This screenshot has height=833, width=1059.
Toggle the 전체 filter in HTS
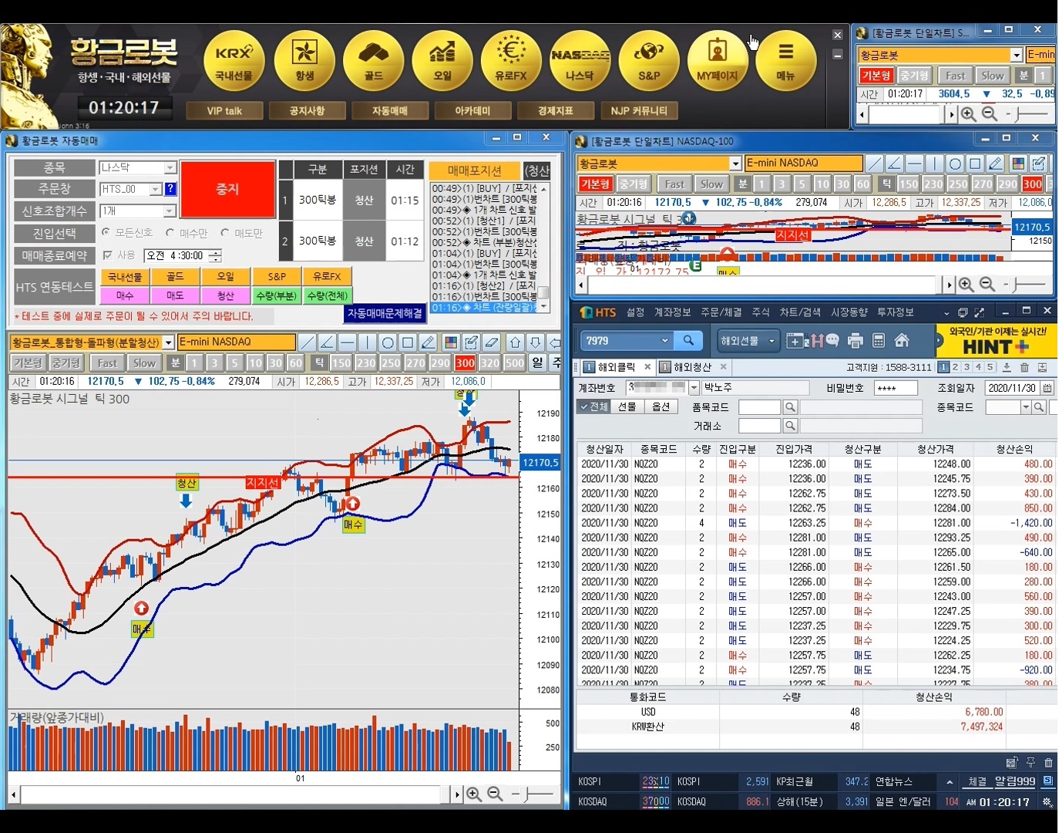point(594,406)
